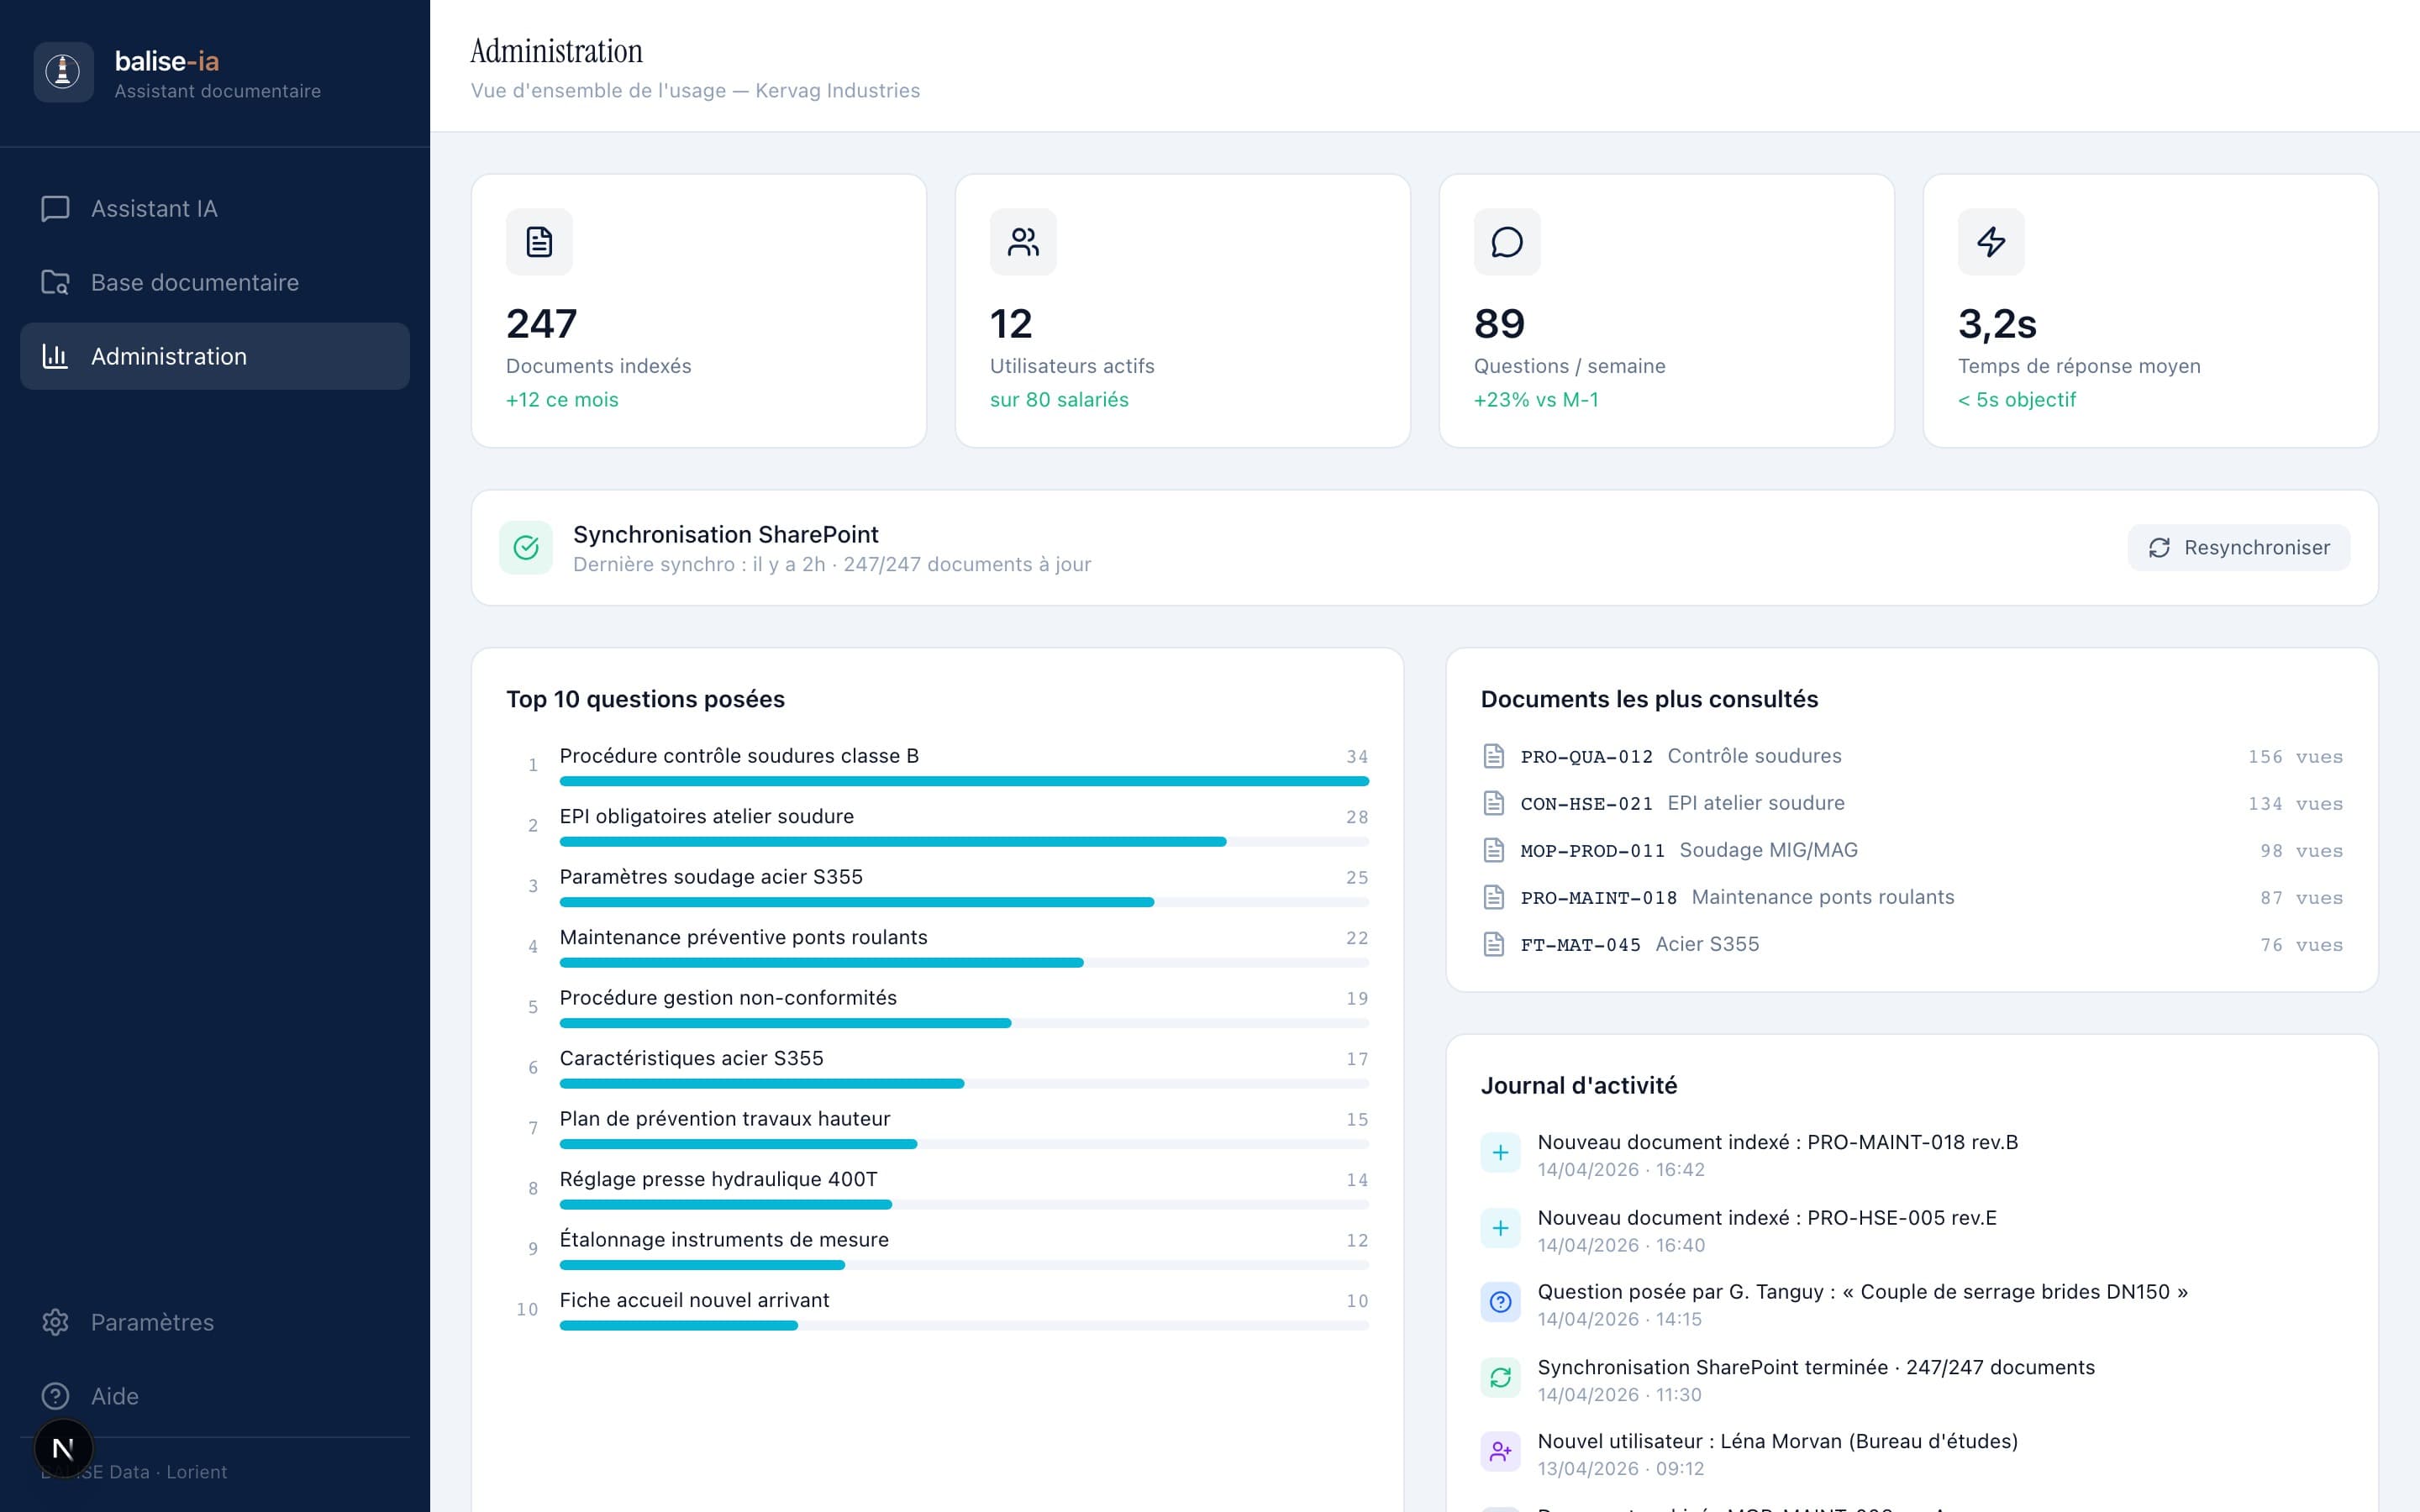Click the users icon on Utilisateurs actifs card

click(1023, 241)
